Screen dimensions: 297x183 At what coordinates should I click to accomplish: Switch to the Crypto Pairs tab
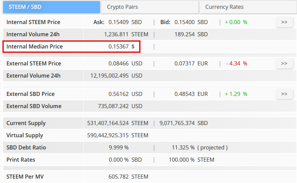pos(150,7)
